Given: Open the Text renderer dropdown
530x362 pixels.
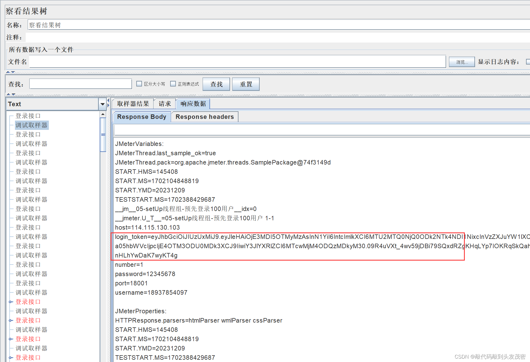Looking at the screenshot, I should click(102, 104).
